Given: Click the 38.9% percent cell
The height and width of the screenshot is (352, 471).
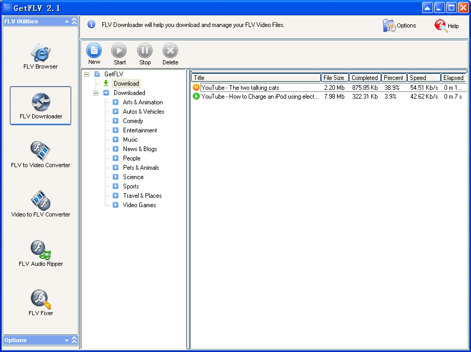Looking at the screenshot, I should [392, 88].
